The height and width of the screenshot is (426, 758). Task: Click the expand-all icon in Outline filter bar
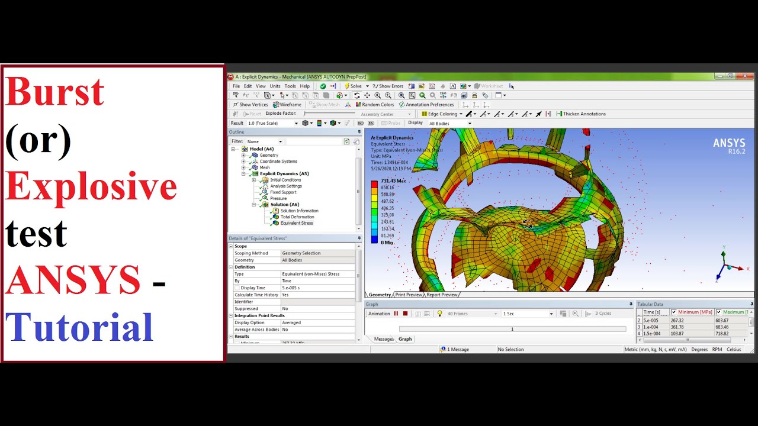[x=356, y=141]
